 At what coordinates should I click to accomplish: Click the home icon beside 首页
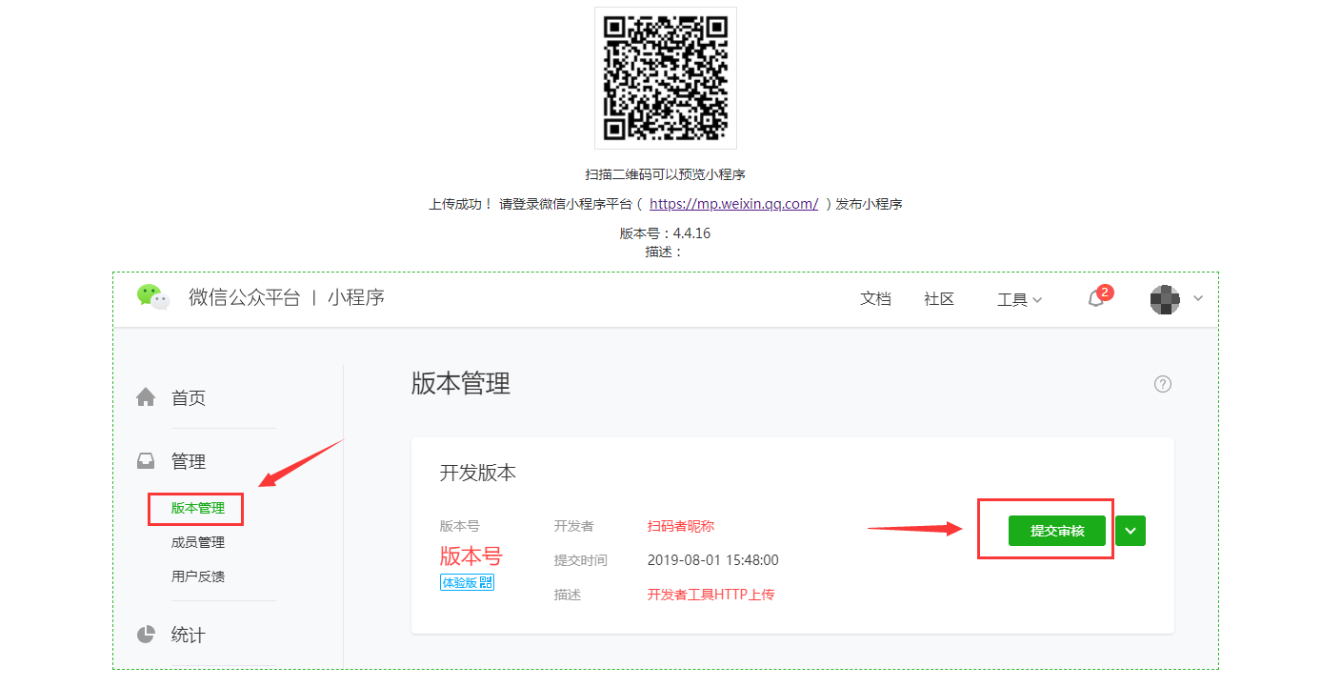click(146, 397)
